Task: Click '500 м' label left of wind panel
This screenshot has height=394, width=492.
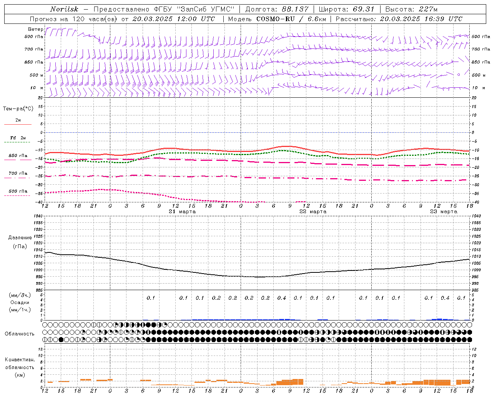Action: tap(37, 75)
